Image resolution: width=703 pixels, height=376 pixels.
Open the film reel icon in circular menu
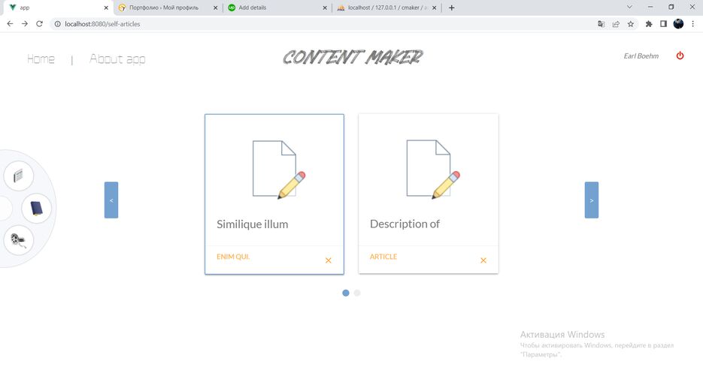coord(18,240)
